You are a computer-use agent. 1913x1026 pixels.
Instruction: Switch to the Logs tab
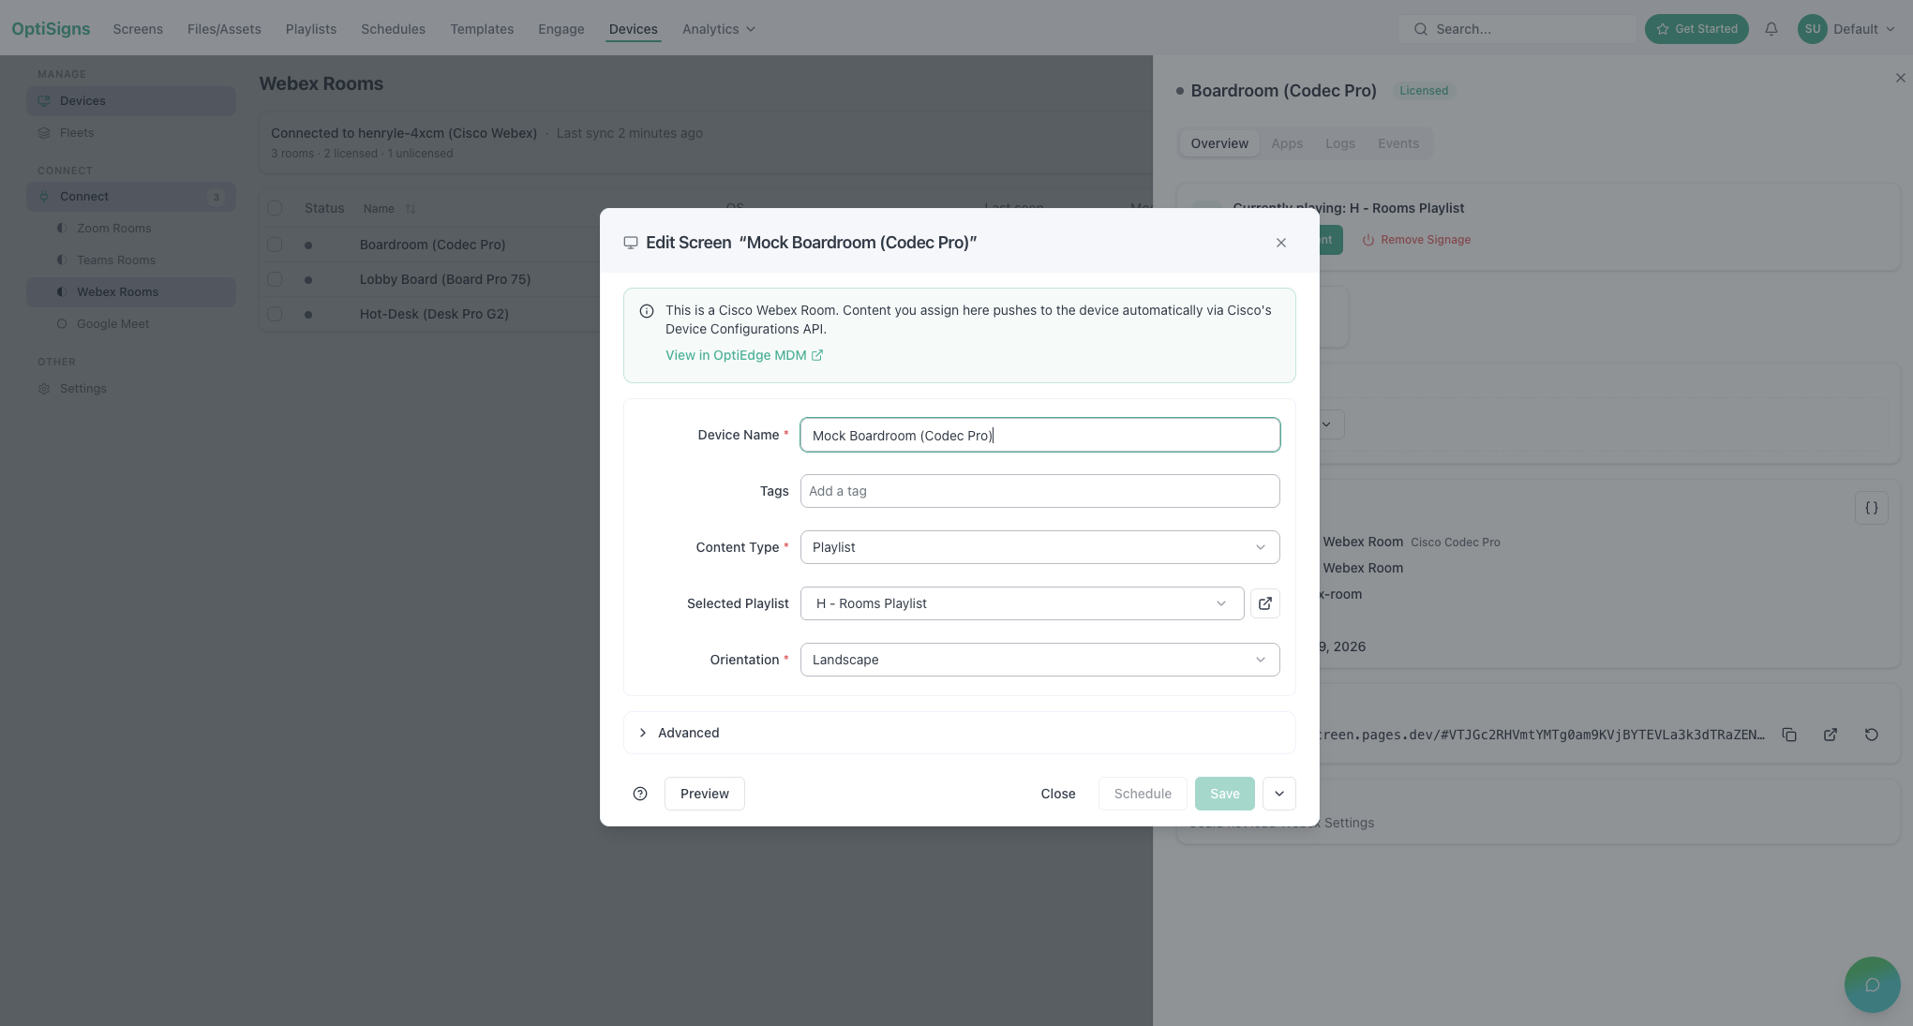tap(1339, 143)
